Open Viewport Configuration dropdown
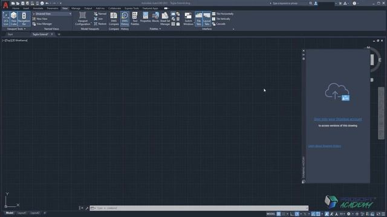The width and height of the screenshot is (387, 217). click(83, 19)
